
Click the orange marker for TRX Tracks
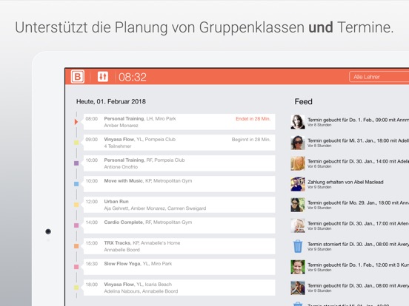point(76,246)
